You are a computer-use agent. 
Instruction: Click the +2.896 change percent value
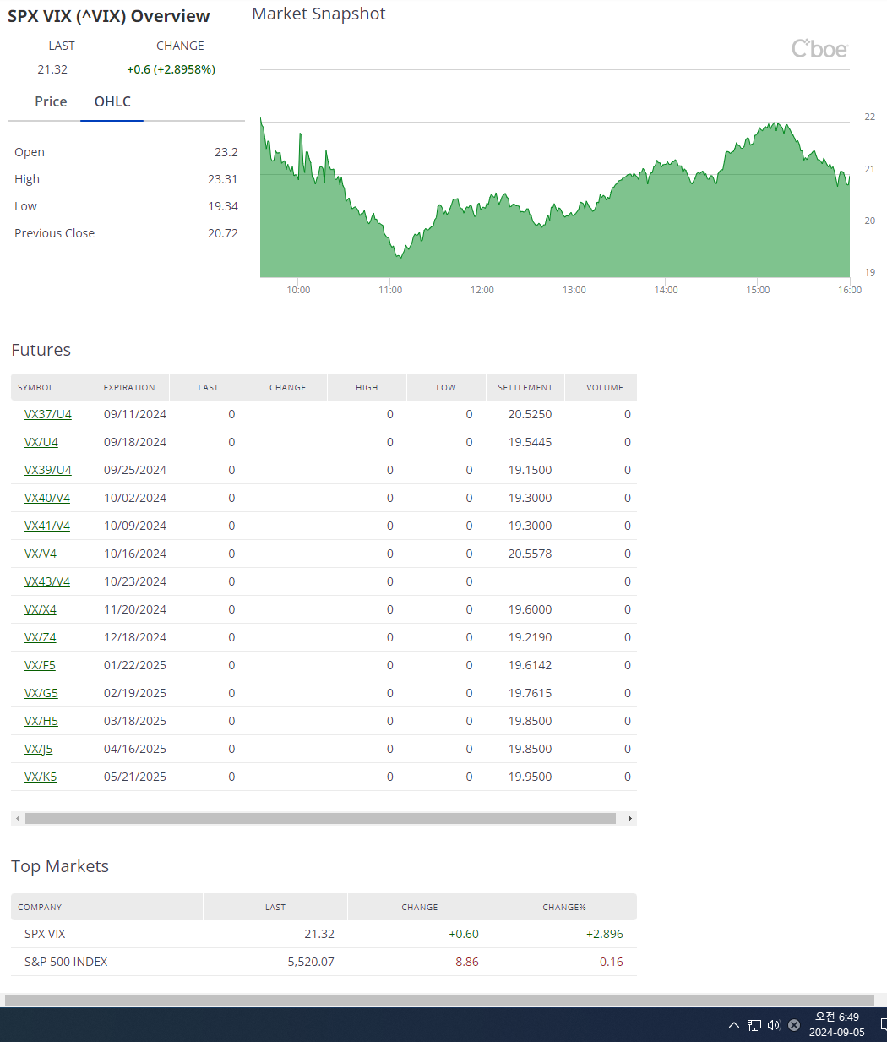coord(605,934)
